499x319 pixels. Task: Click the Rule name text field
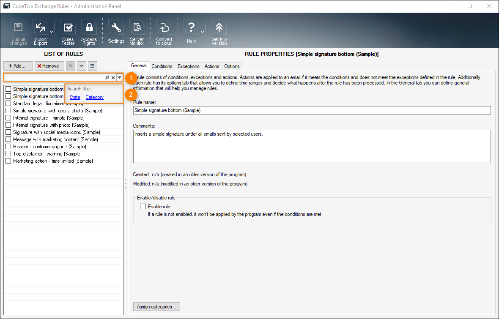tap(312, 110)
